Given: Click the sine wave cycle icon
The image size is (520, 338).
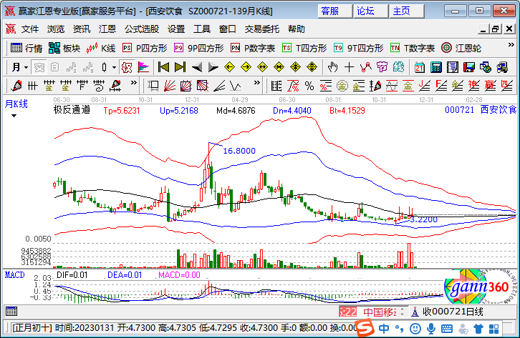Looking at the screenshot, I should click(392, 86).
